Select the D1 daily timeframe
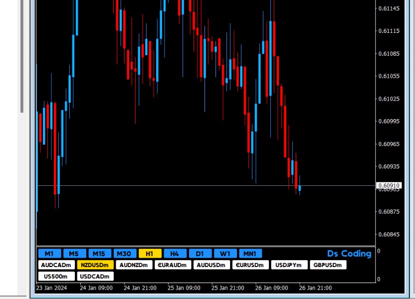415x299 pixels. [201, 254]
